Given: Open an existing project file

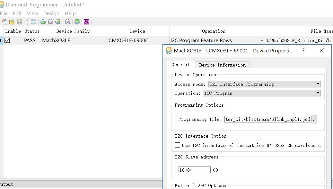Looking at the screenshot, I should click(12, 22).
